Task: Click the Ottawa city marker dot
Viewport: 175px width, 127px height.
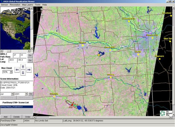Action: pos(110,77)
